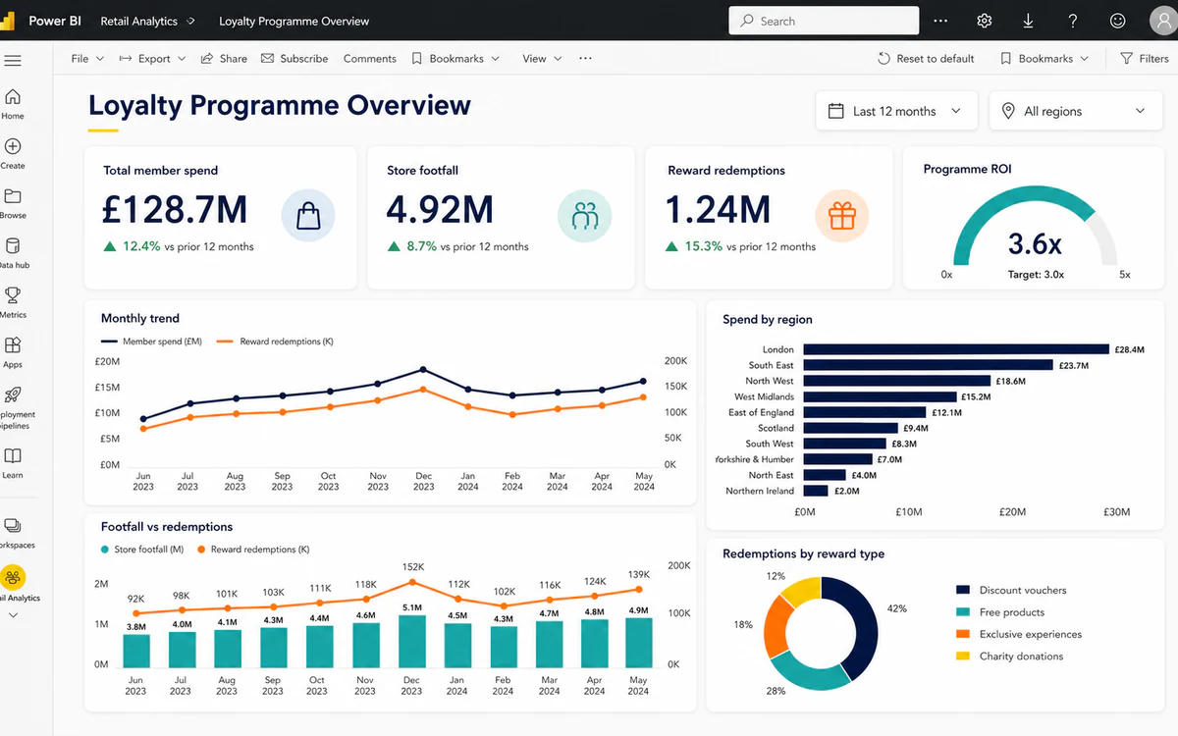This screenshot has width=1178, height=736.
Task: Select the London bar in Spend by region
Action: (956, 349)
